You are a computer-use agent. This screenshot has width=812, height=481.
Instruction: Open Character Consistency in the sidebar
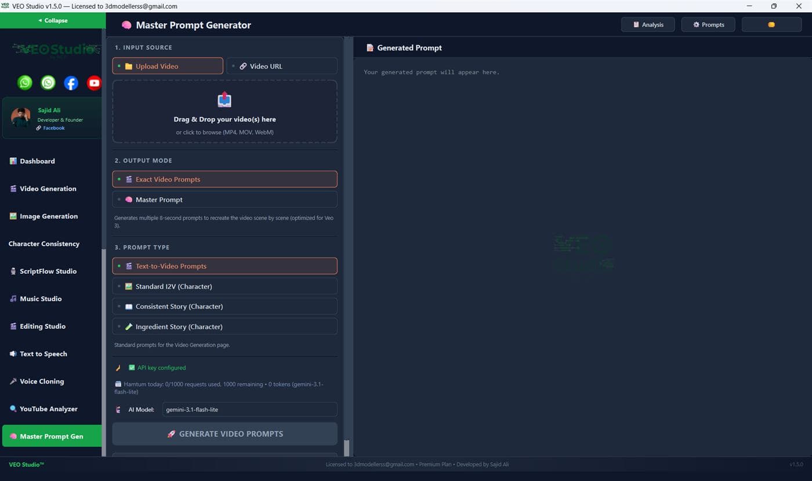51,244
